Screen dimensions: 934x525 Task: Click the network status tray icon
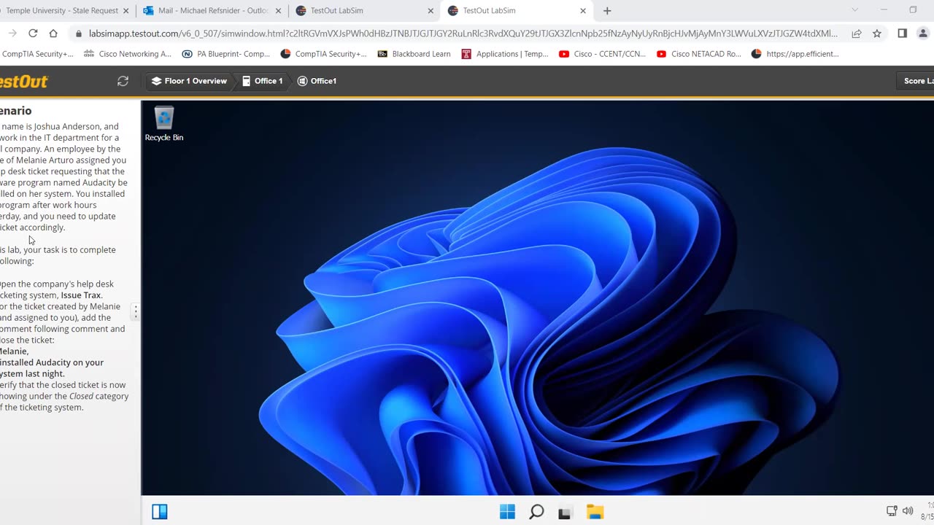pyautogui.click(x=892, y=511)
